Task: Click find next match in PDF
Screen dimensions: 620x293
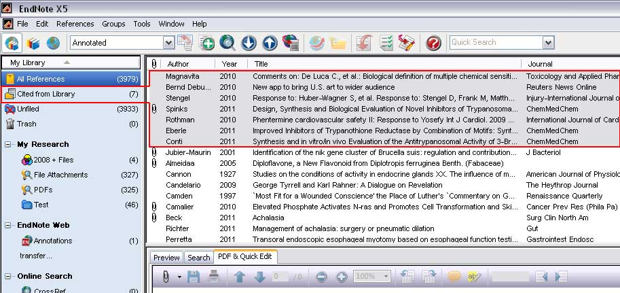Action: pos(561,277)
